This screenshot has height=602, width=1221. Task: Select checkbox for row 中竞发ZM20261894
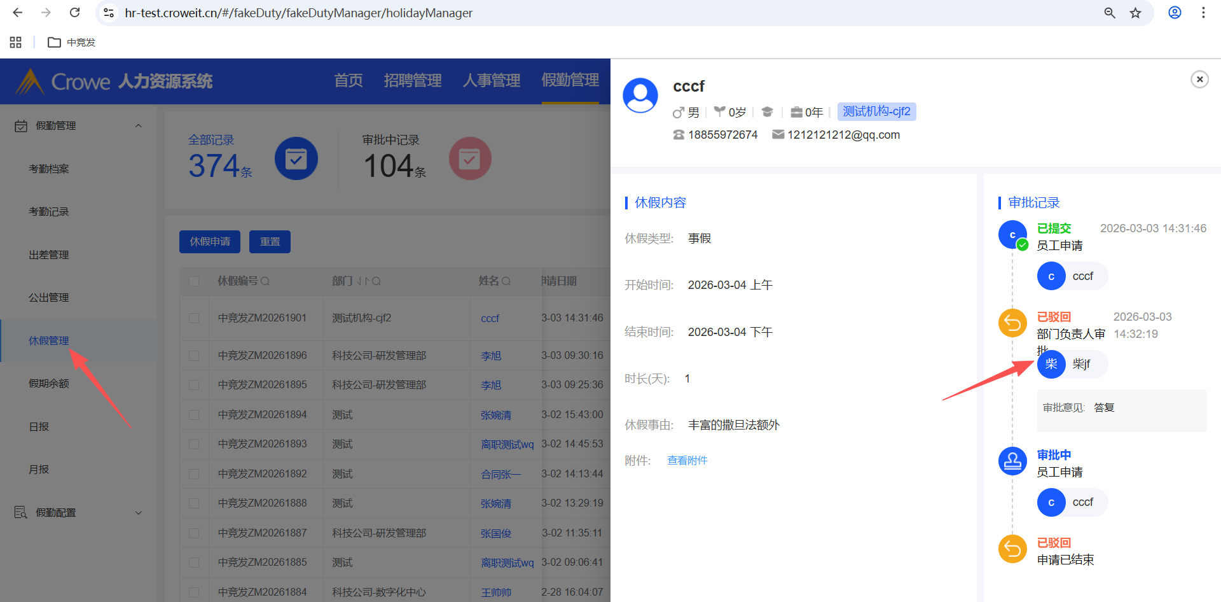[x=194, y=415]
